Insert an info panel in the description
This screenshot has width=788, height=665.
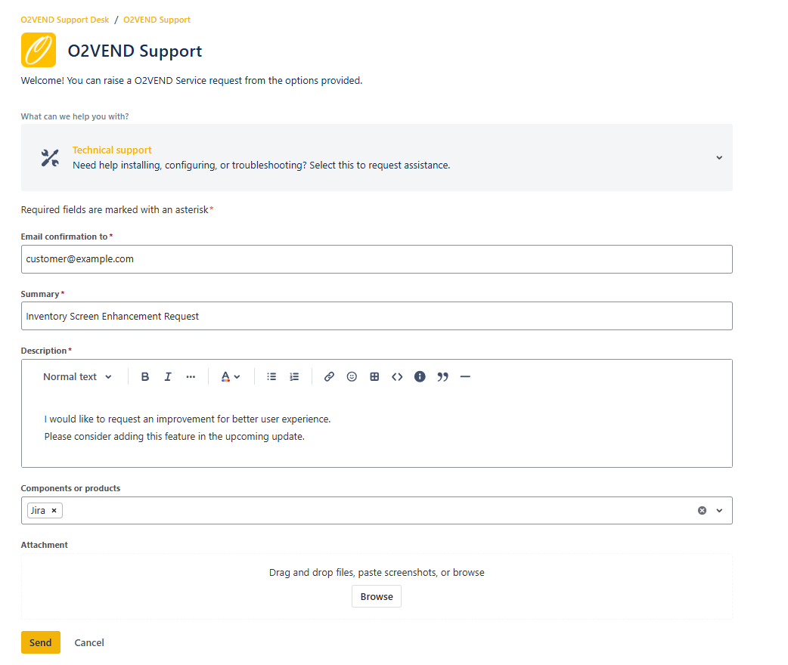point(420,376)
